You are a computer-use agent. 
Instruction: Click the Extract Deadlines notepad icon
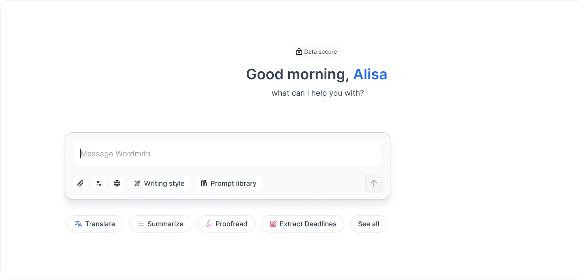273,224
